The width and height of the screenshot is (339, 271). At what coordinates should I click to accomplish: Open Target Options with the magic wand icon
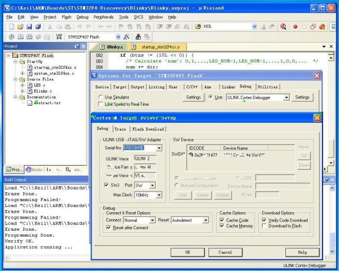coord(126,37)
